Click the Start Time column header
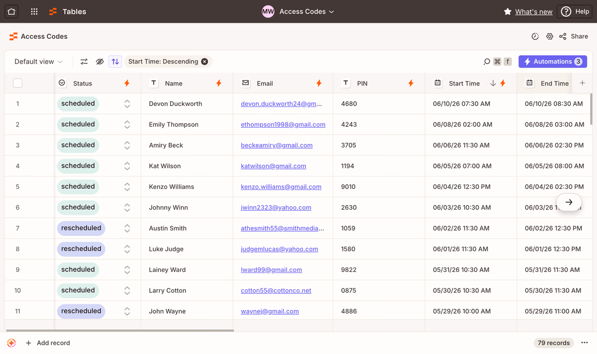Screen dimensions: 597x354 coord(471,84)
